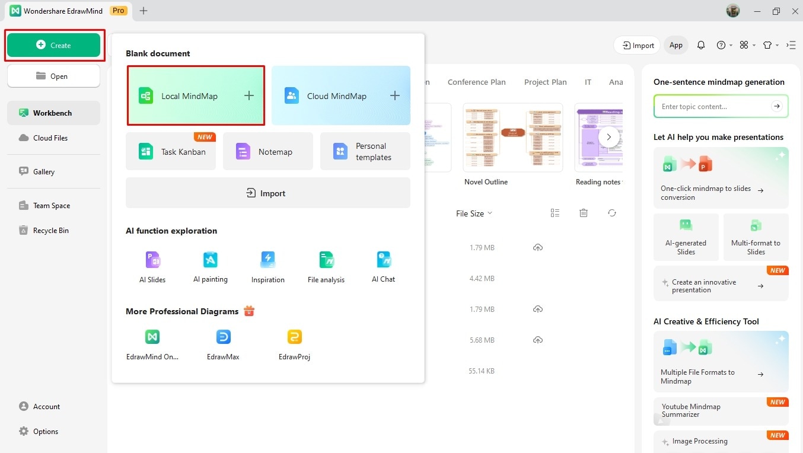Open the Novel Outline template thumbnail
803x453 pixels.
[512, 138]
